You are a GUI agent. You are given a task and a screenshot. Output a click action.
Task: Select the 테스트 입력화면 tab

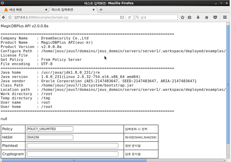(73, 10)
